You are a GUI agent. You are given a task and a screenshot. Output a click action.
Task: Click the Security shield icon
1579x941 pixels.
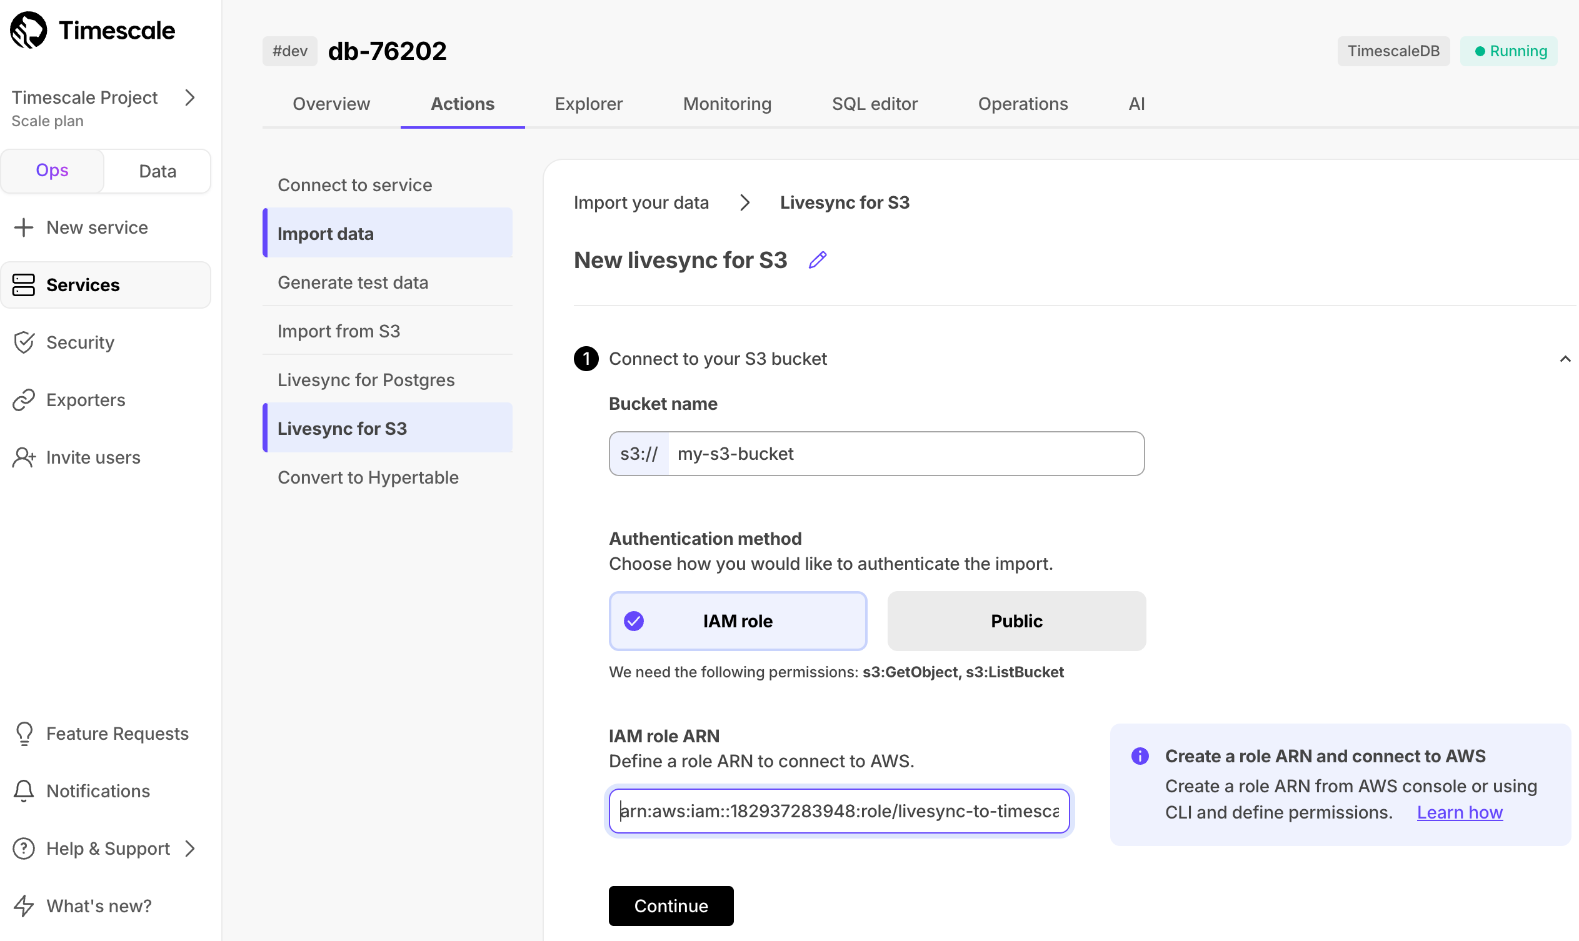click(x=24, y=342)
